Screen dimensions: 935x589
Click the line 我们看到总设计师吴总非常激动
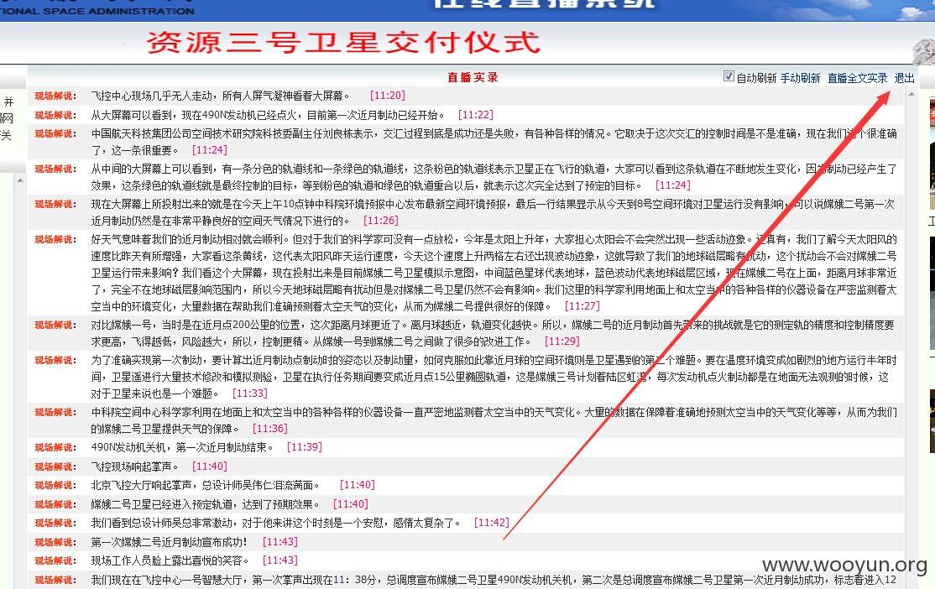point(276,523)
